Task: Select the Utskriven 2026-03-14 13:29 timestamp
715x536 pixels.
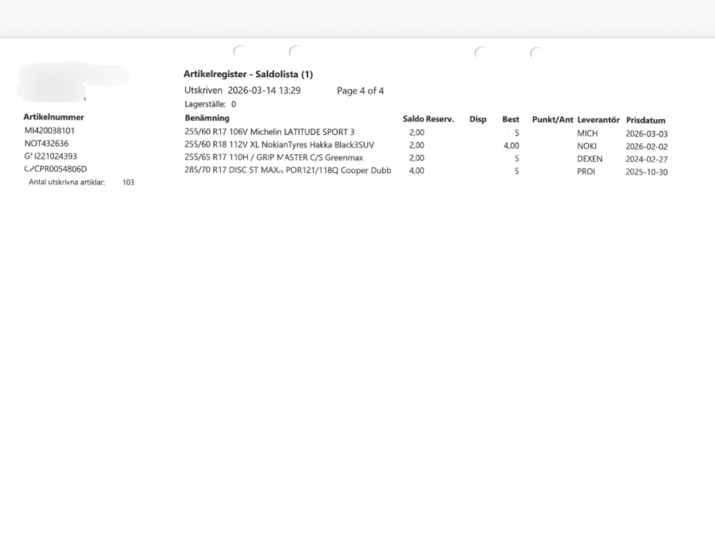Action: pyautogui.click(x=242, y=91)
